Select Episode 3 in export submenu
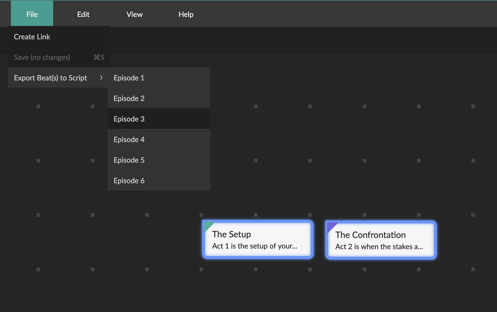Image resolution: width=497 pixels, height=312 pixels. pos(159,119)
